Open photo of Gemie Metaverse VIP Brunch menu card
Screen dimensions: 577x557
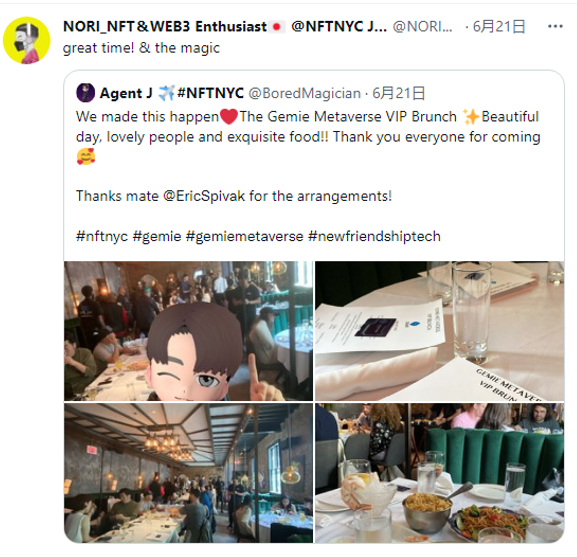pyautogui.click(x=440, y=331)
